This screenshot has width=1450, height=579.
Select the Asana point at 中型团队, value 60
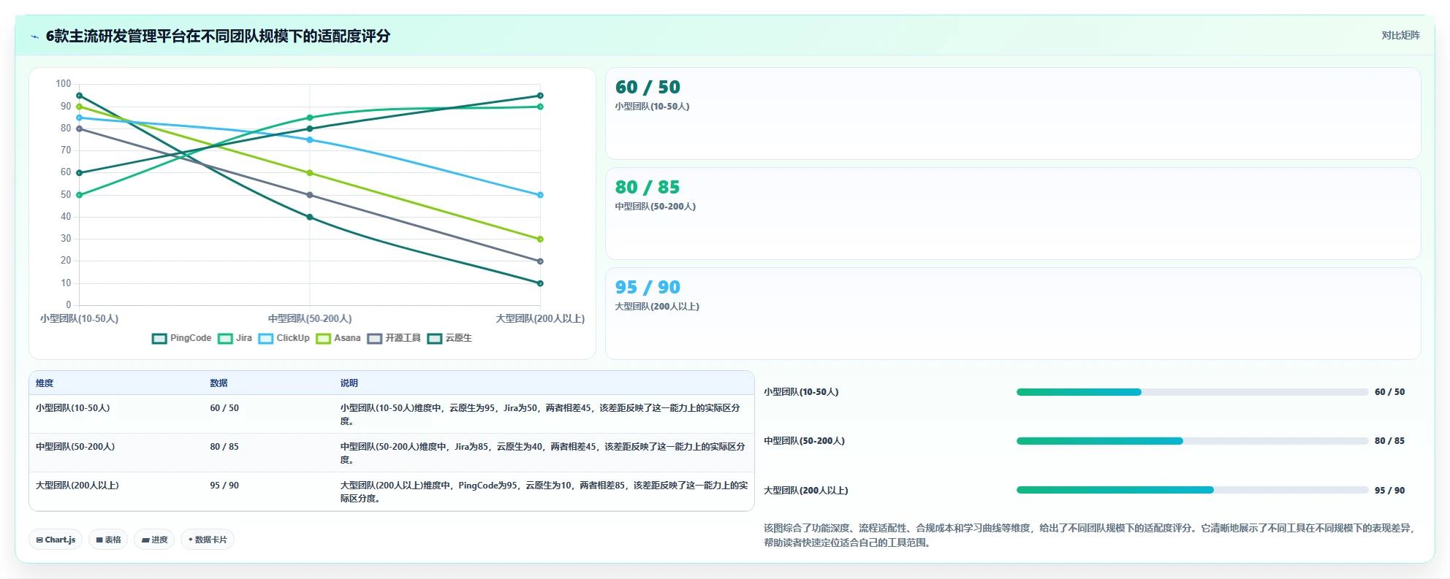(x=310, y=173)
